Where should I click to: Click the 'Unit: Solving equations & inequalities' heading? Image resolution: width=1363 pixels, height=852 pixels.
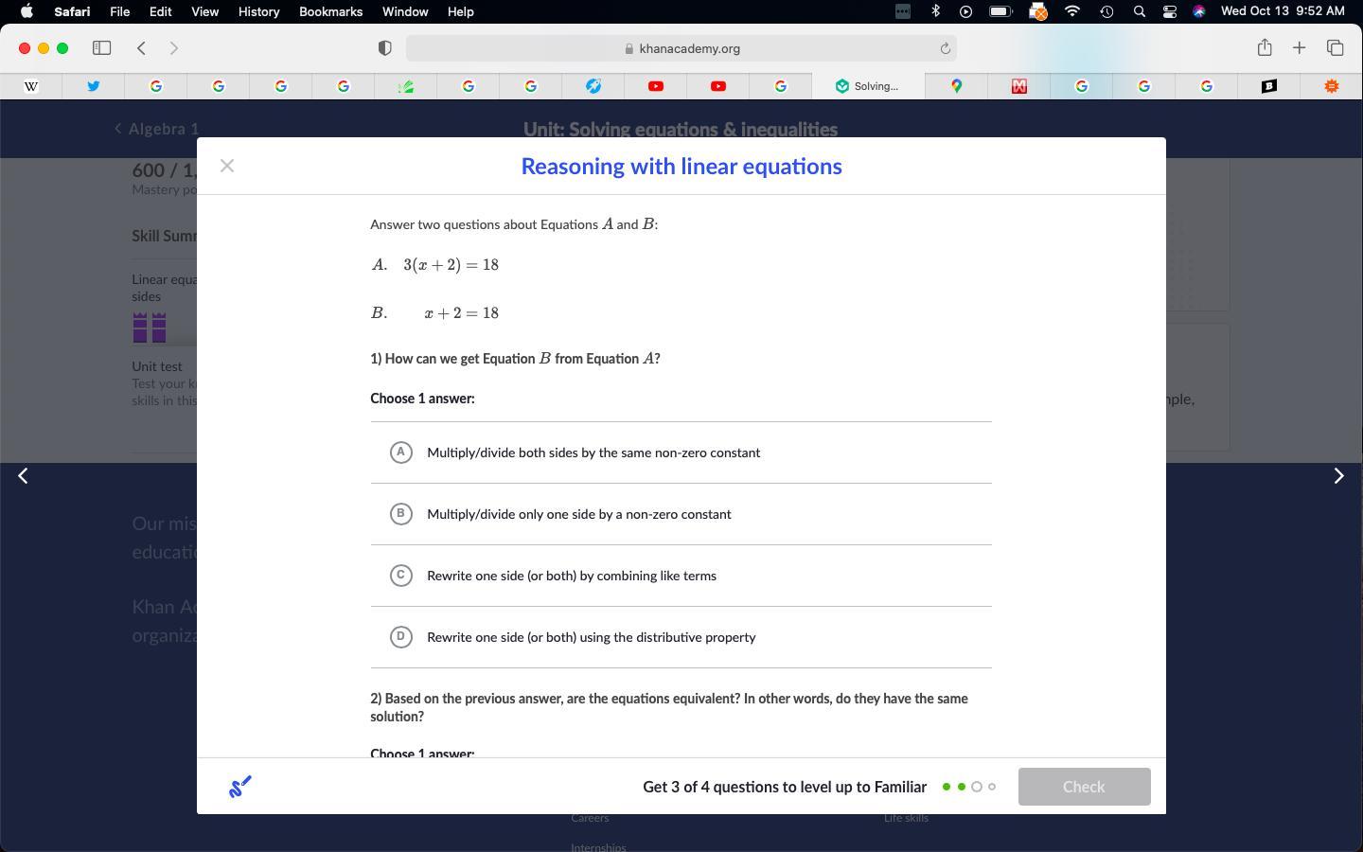click(681, 130)
